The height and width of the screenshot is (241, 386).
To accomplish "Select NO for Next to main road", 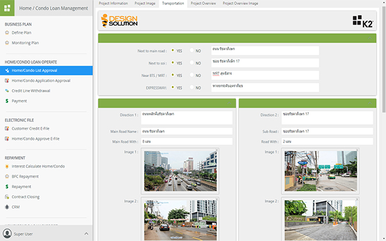I will [192, 50].
